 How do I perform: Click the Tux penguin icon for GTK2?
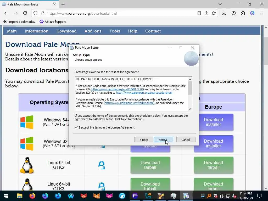coord(27,165)
